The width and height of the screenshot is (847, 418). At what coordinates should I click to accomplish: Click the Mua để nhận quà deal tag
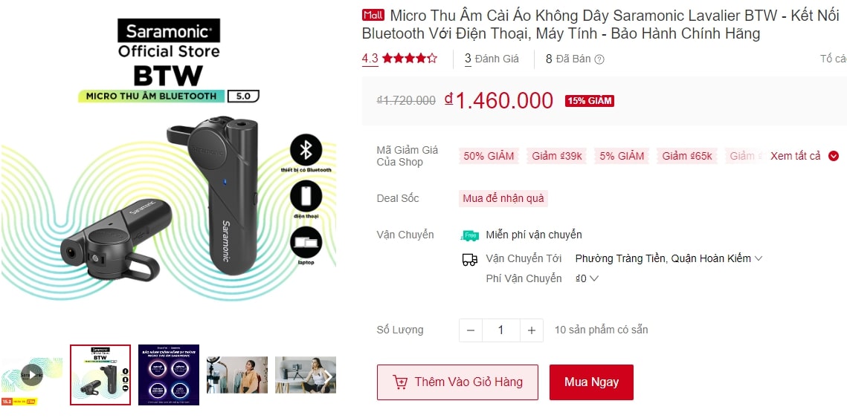(503, 198)
